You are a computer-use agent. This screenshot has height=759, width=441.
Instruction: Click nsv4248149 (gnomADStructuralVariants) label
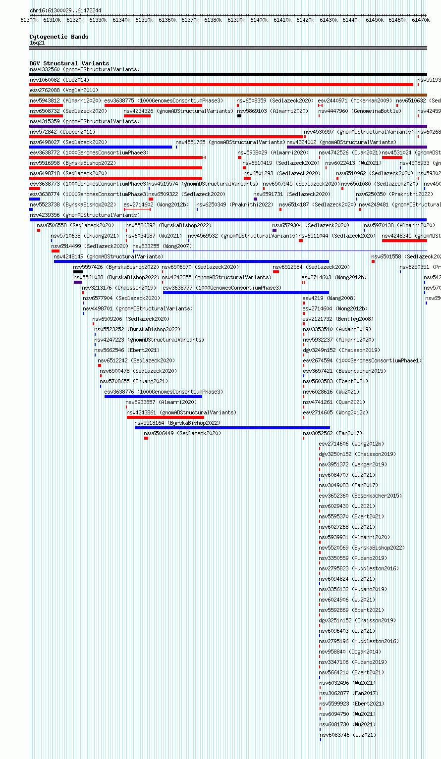coord(109,256)
